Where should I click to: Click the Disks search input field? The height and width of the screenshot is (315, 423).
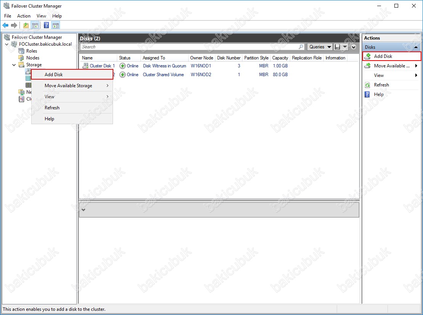click(192, 47)
